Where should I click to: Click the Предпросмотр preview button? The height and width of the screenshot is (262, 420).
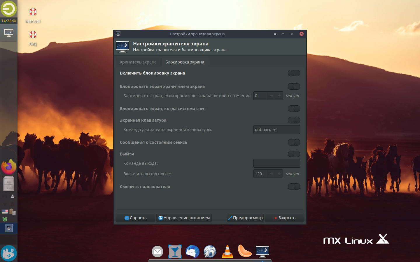(245, 218)
